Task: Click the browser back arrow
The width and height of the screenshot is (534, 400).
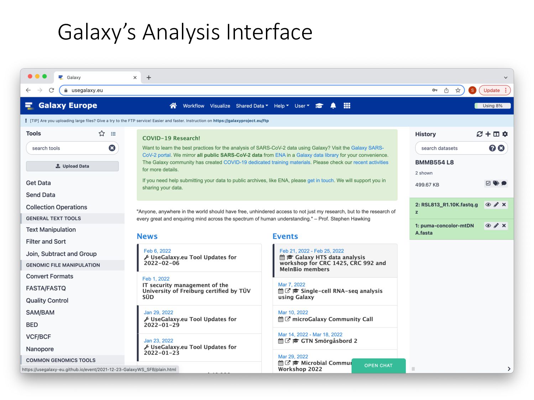Action: pyautogui.click(x=28, y=90)
